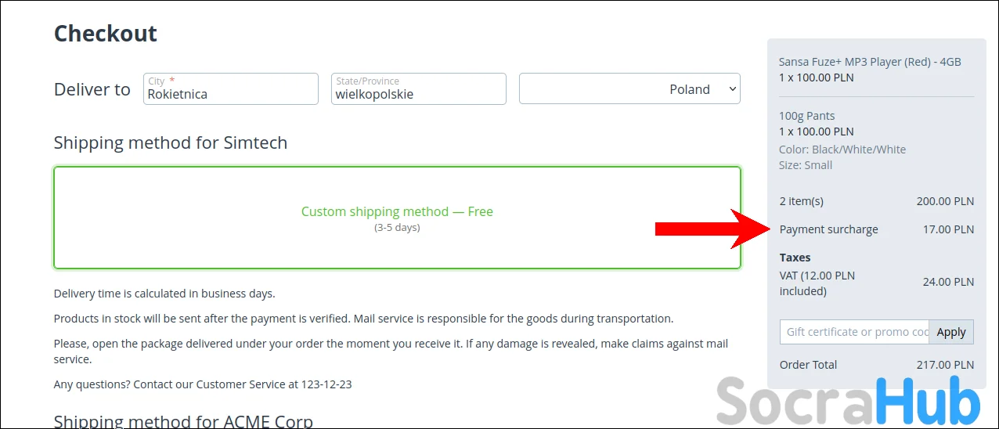Click the SocraHub watermark logo
999x429 pixels.
click(848, 403)
